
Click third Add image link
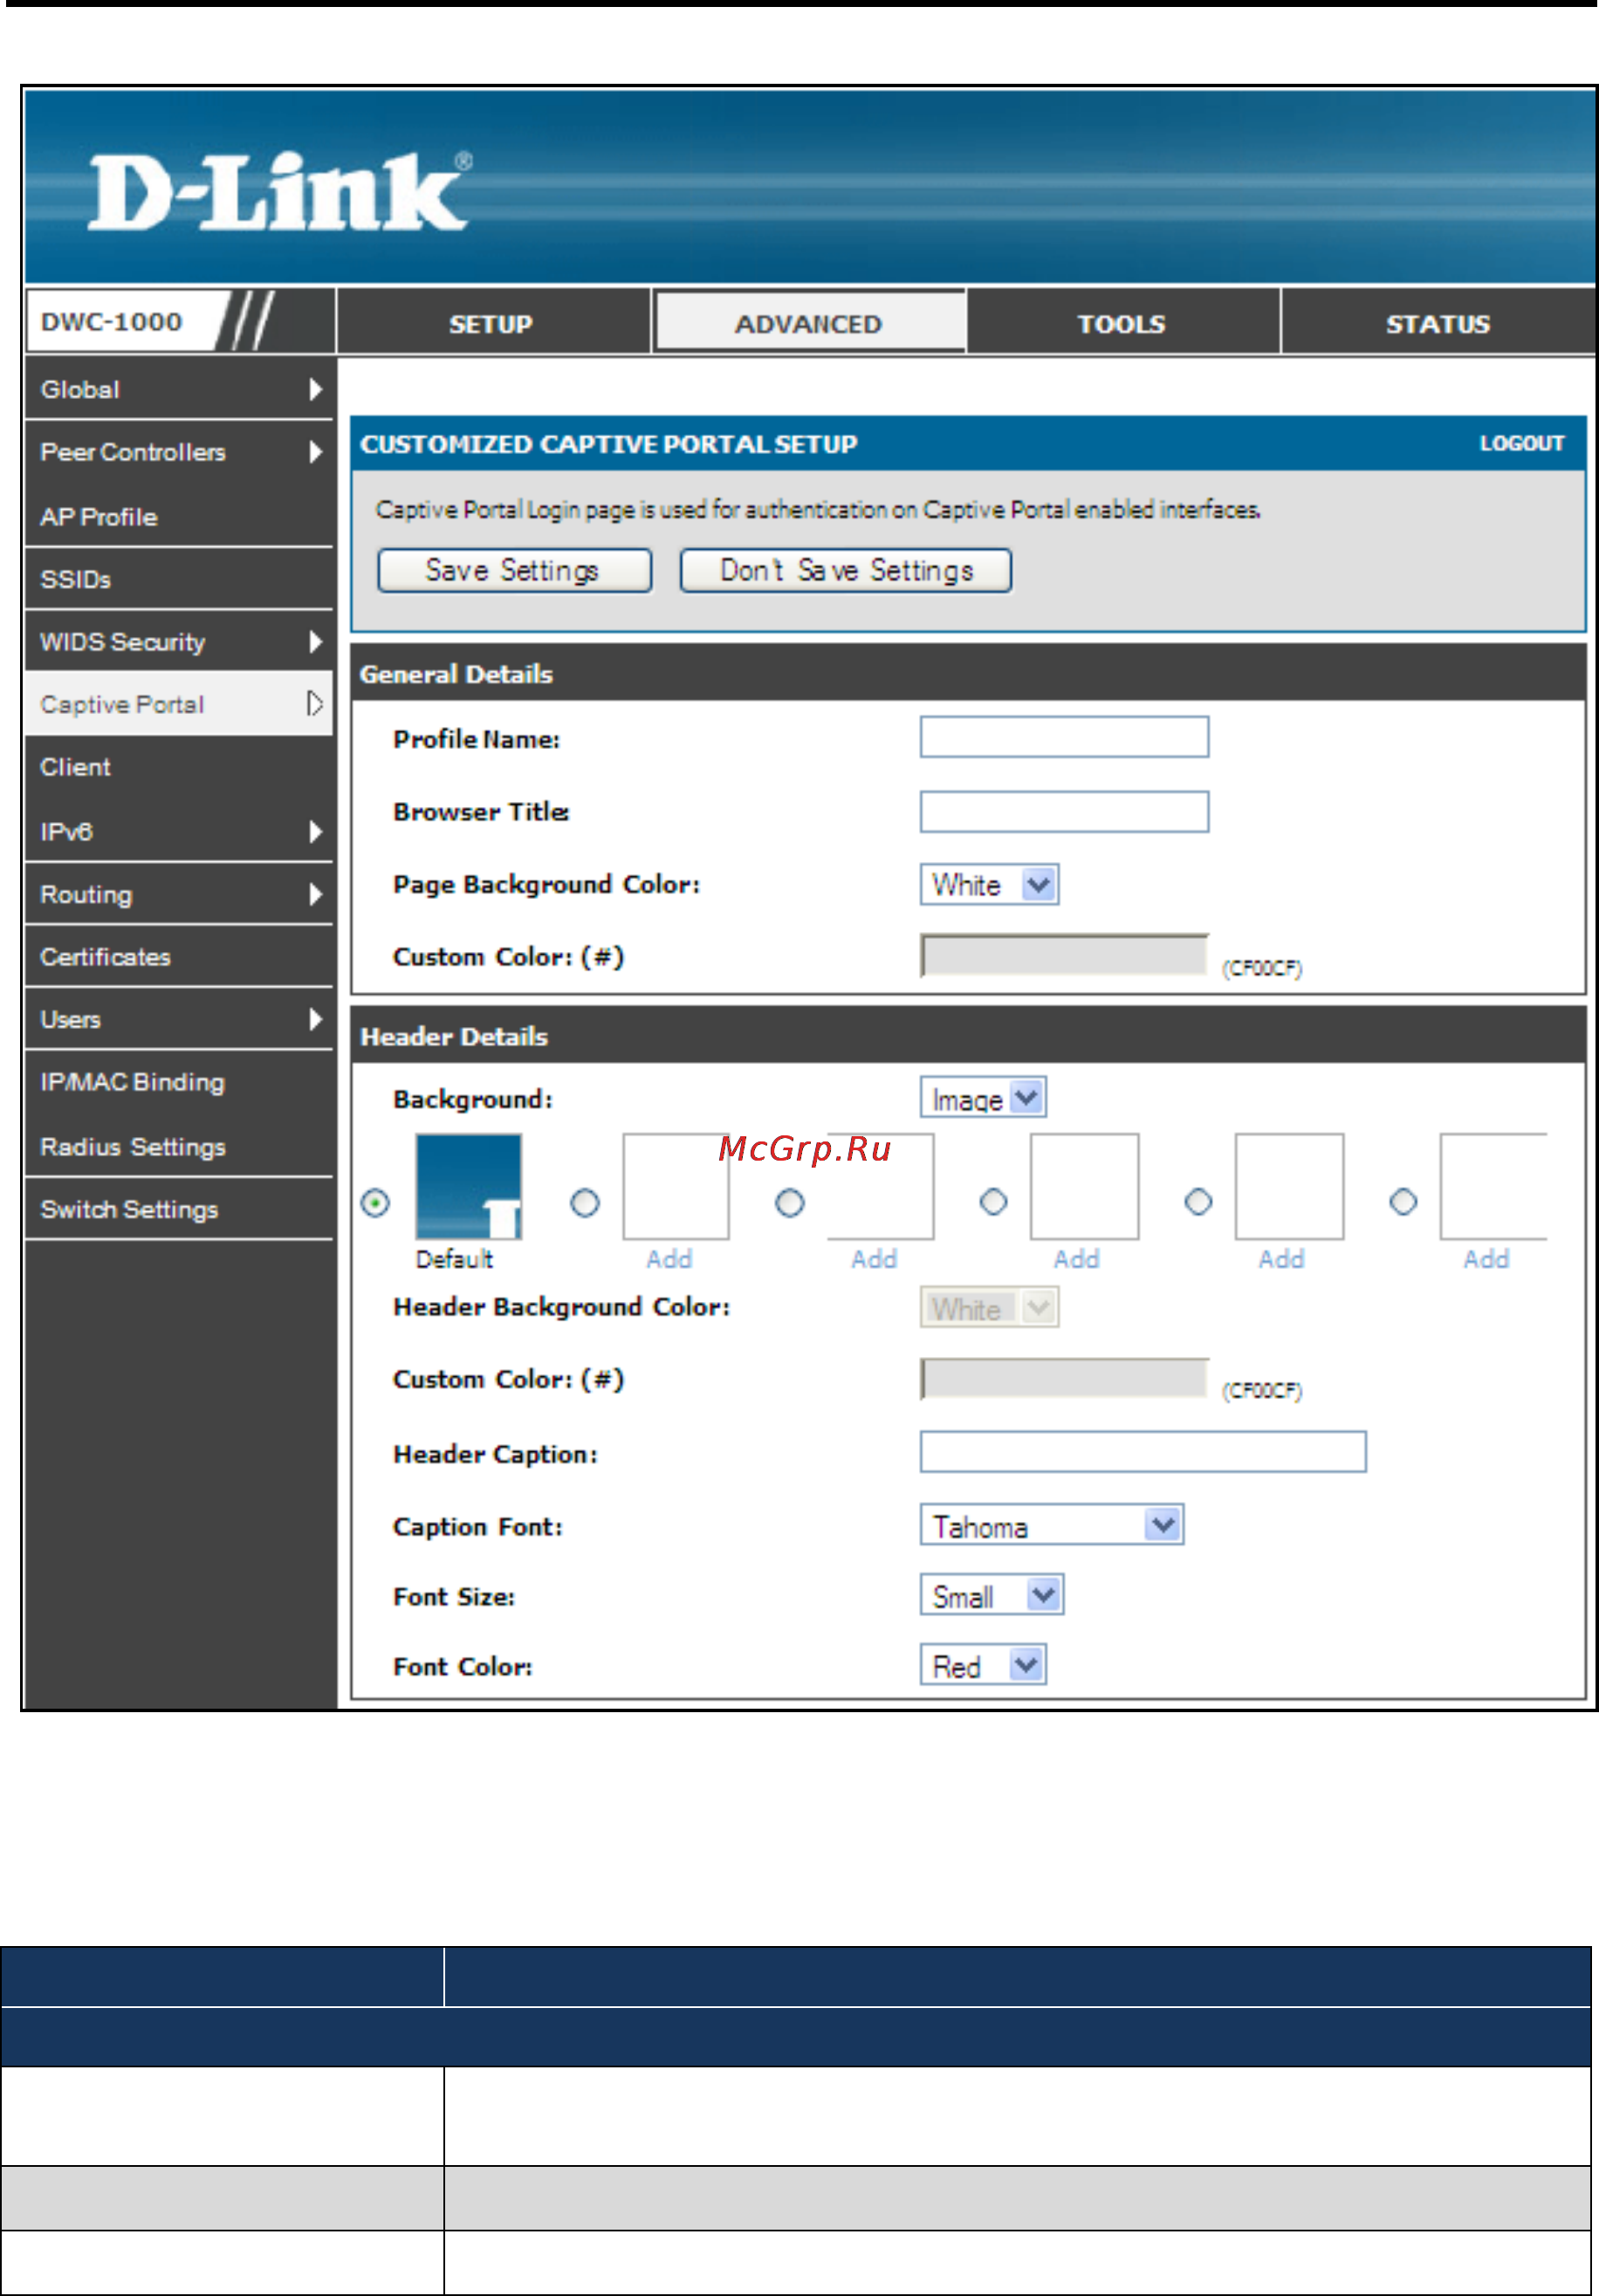point(1077,1259)
